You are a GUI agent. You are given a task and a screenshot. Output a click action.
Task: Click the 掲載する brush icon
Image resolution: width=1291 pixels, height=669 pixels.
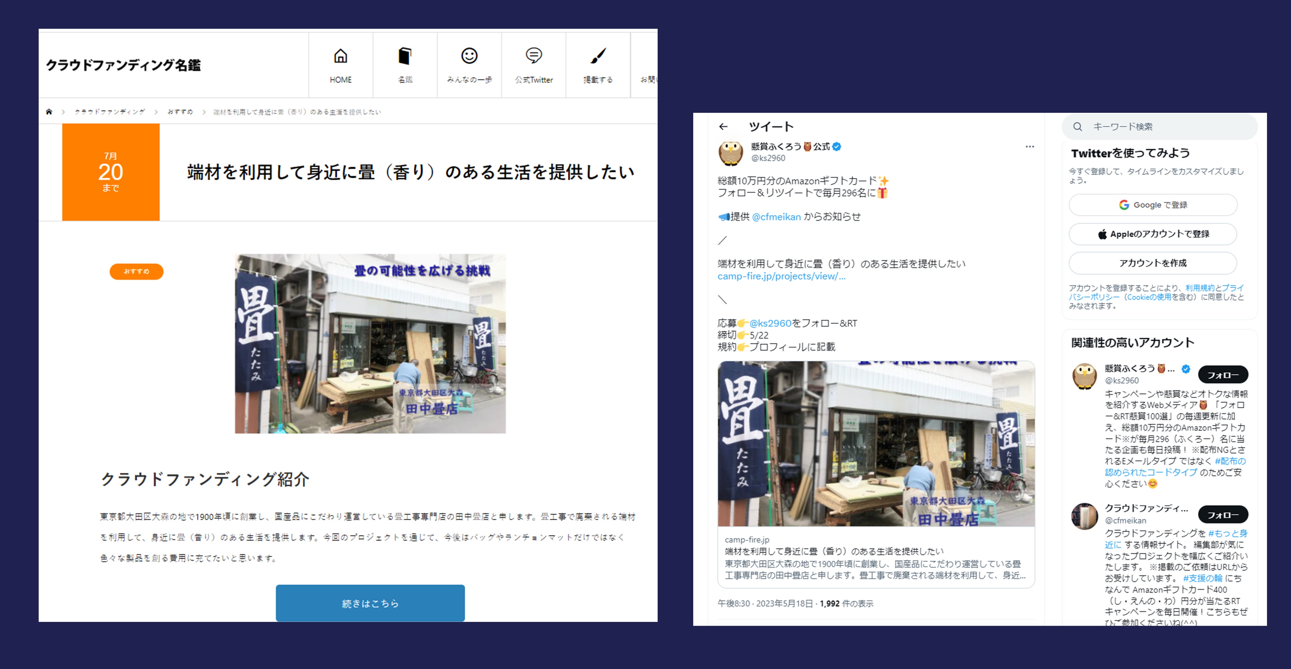tap(598, 56)
